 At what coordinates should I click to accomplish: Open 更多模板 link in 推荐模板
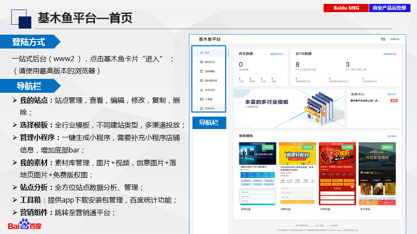[392, 136]
